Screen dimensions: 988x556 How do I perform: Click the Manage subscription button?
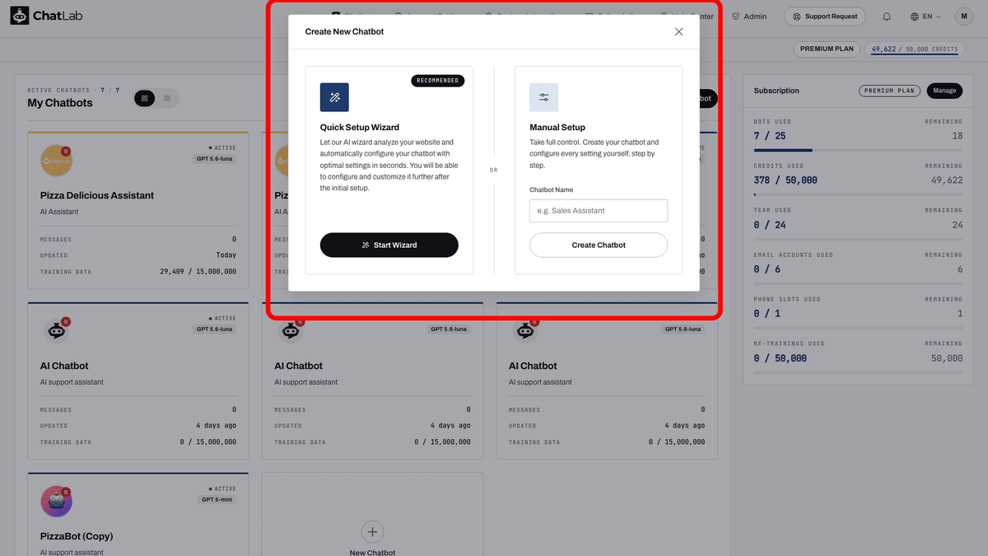coord(944,91)
